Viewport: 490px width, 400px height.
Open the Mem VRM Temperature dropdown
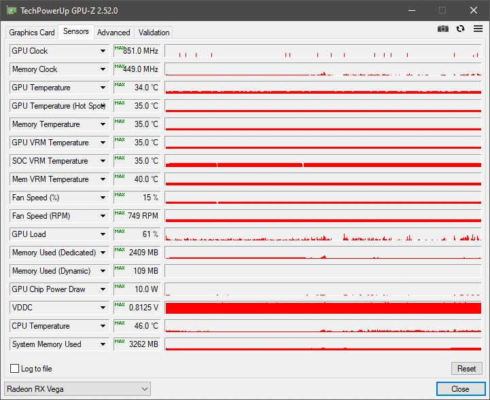pyautogui.click(x=59, y=179)
